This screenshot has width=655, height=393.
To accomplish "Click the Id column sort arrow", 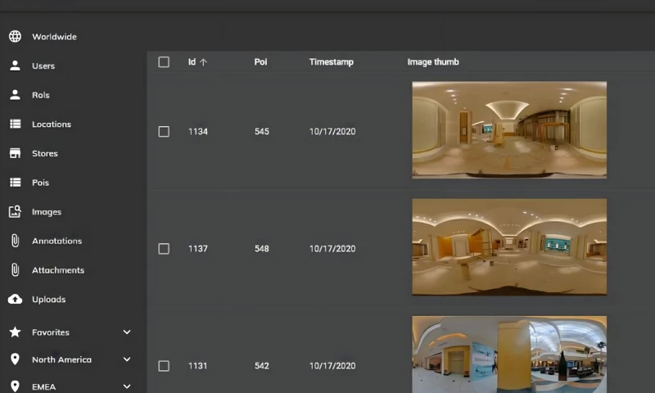I will pos(203,62).
